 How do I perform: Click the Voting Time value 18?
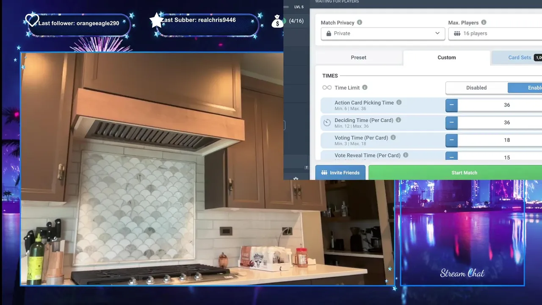(x=507, y=140)
